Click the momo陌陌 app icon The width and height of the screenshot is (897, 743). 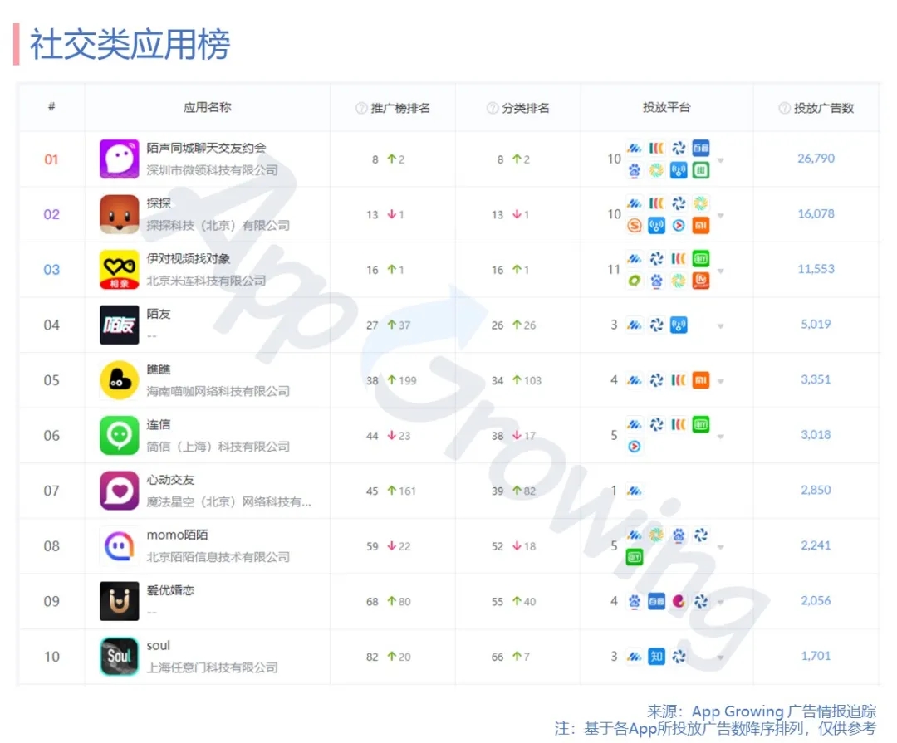(119, 546)
